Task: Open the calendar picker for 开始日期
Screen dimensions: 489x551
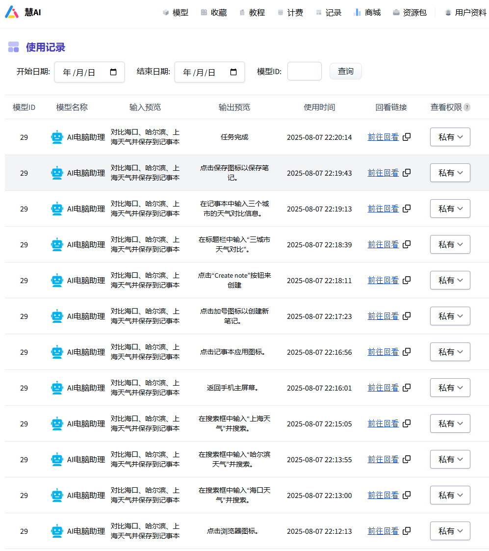Action: [x=113, y=72]
